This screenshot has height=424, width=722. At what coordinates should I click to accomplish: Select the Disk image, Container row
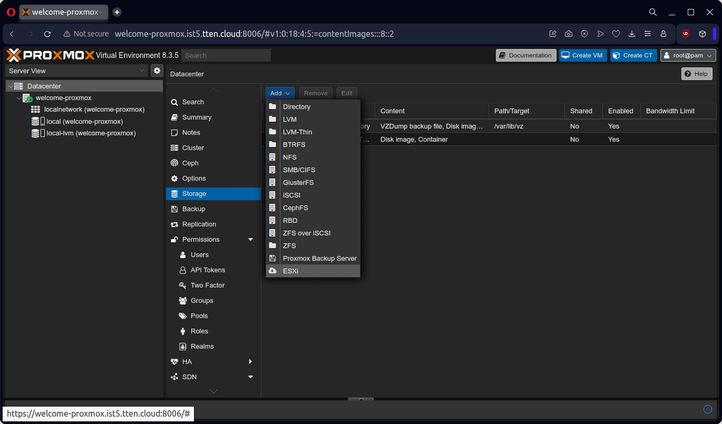[x=490, y=140]
